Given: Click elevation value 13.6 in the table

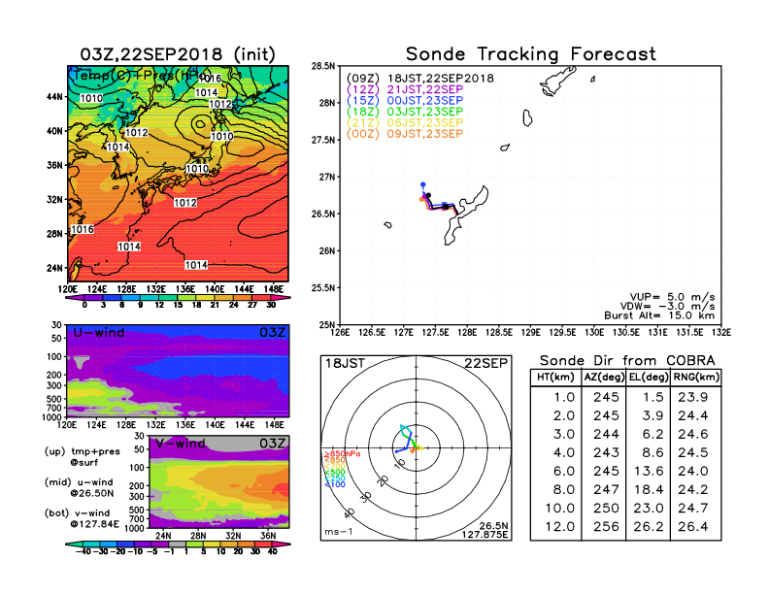Looking at the screenshot, I should point(649,471).
